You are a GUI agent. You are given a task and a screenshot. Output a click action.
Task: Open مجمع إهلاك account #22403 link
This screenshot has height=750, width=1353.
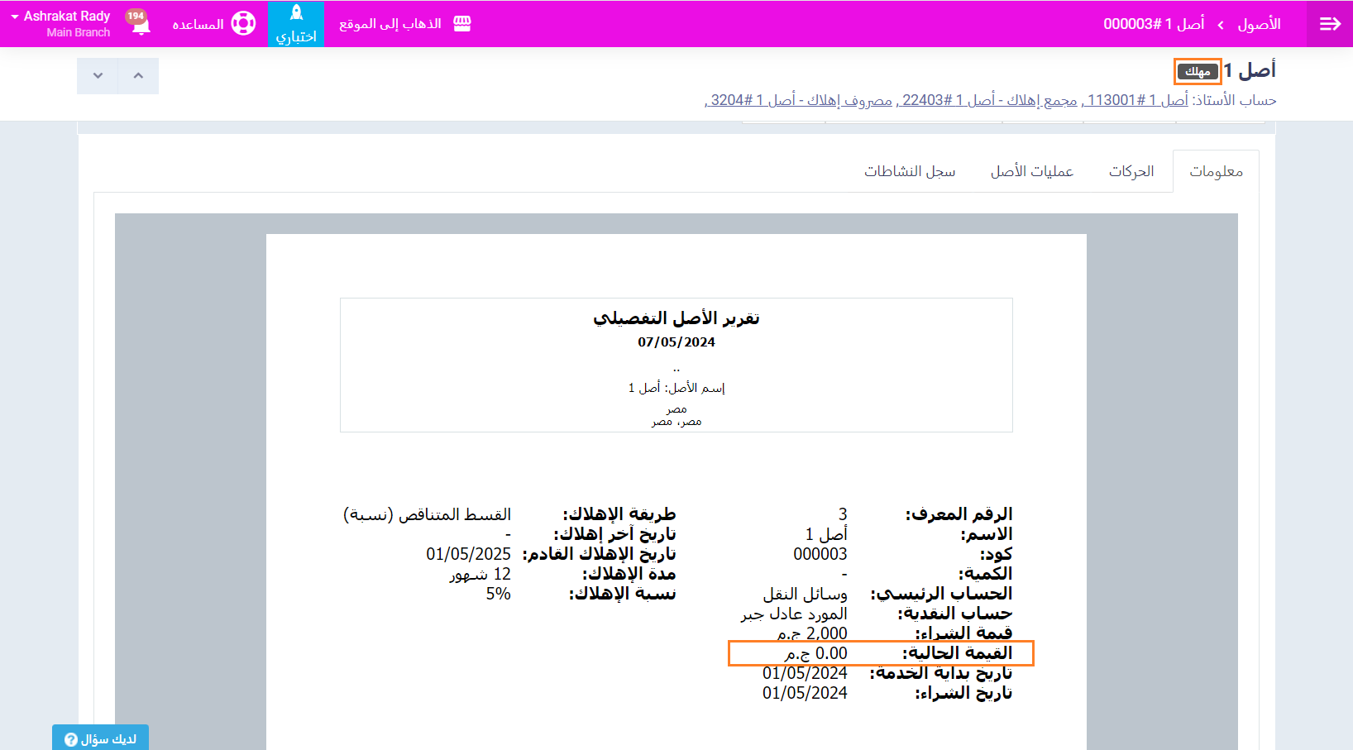click(x=988, y=100)
